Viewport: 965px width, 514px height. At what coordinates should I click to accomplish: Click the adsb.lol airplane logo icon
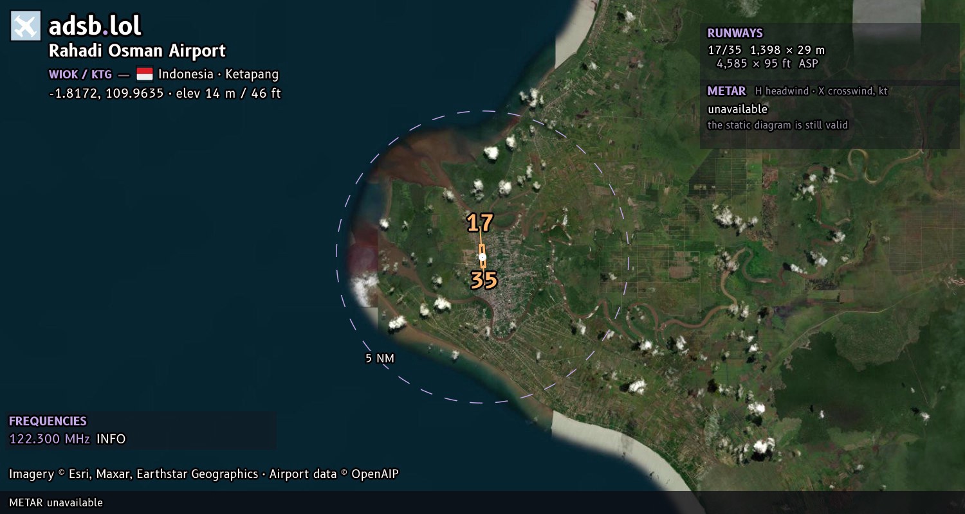[x=26, y=26]
